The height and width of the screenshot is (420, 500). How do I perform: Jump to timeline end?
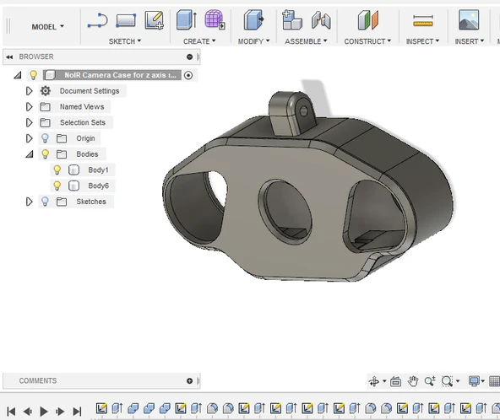tap(77, 412)
